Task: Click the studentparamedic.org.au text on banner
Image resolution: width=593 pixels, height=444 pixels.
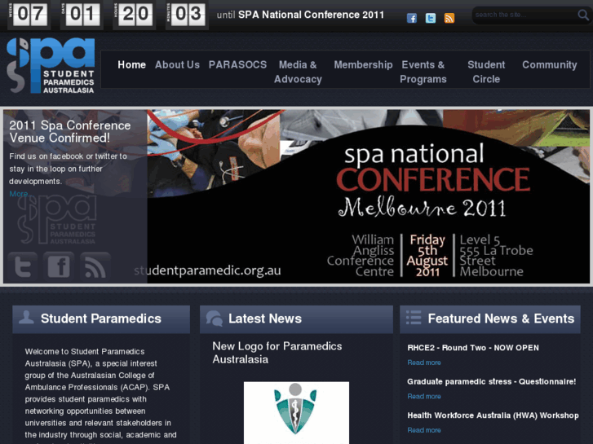Action: [x=208, y=270]
